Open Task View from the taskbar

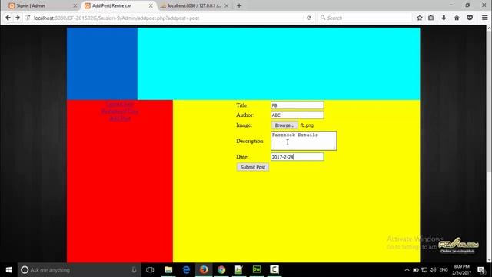(x=150, y=270)
